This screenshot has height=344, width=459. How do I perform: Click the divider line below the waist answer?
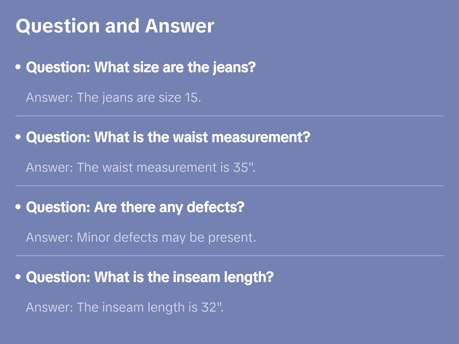(x=229, y=186)
